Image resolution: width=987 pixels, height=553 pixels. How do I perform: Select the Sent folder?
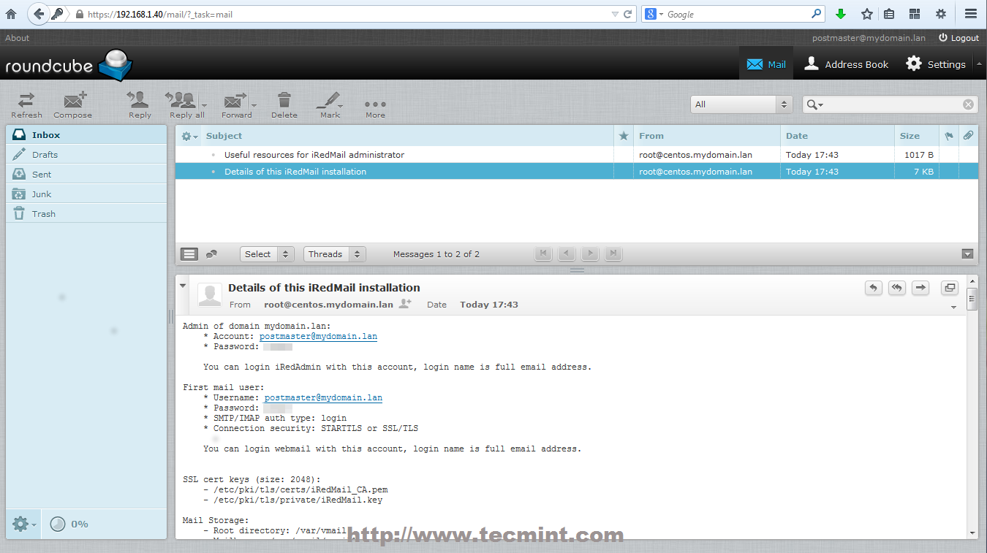[x=86, y=174]
